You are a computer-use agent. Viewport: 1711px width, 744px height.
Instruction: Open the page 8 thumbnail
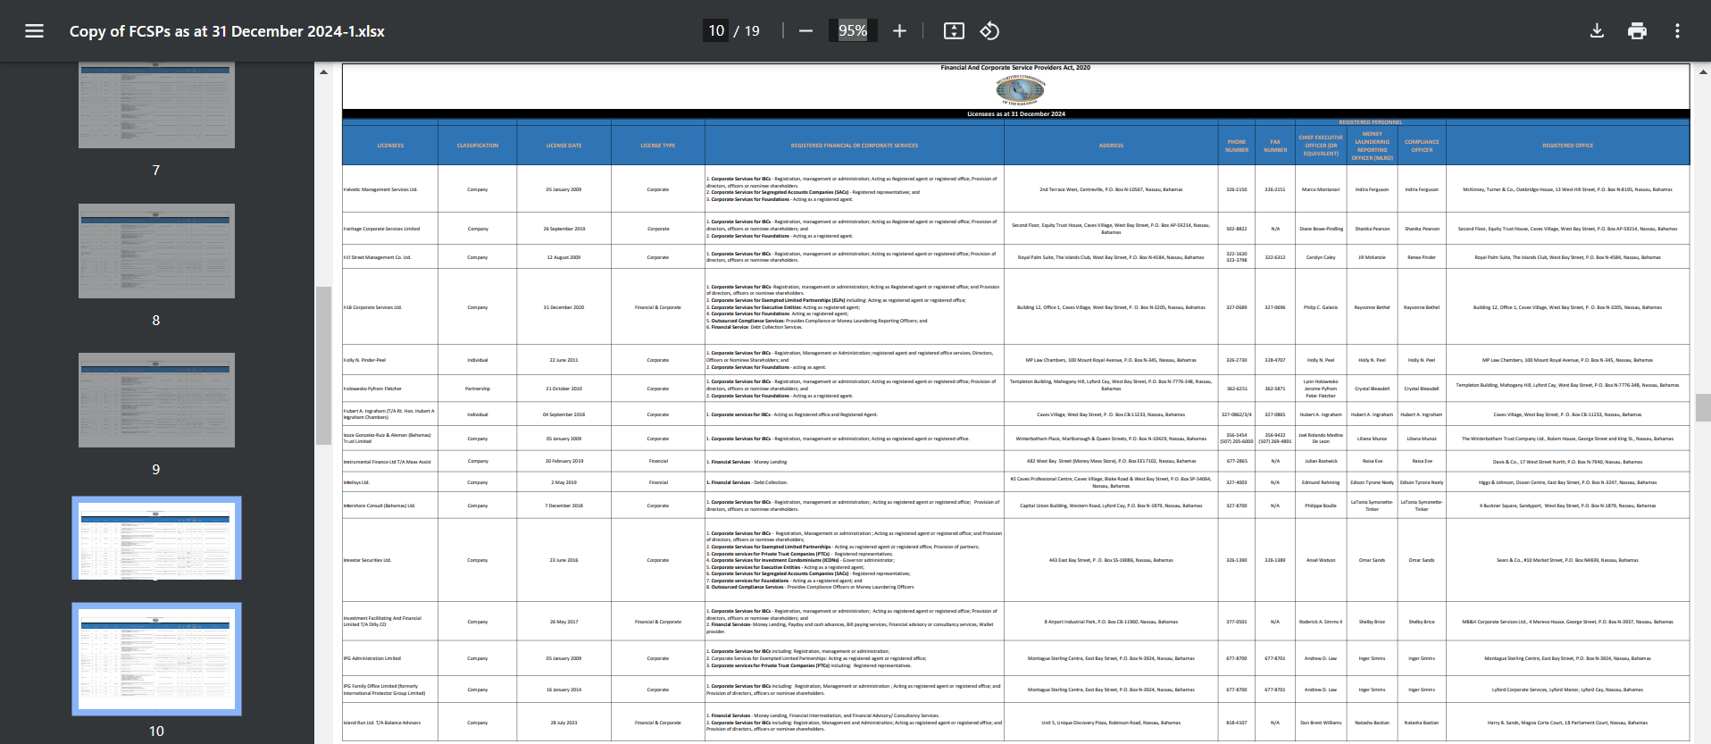pos(156,251)
